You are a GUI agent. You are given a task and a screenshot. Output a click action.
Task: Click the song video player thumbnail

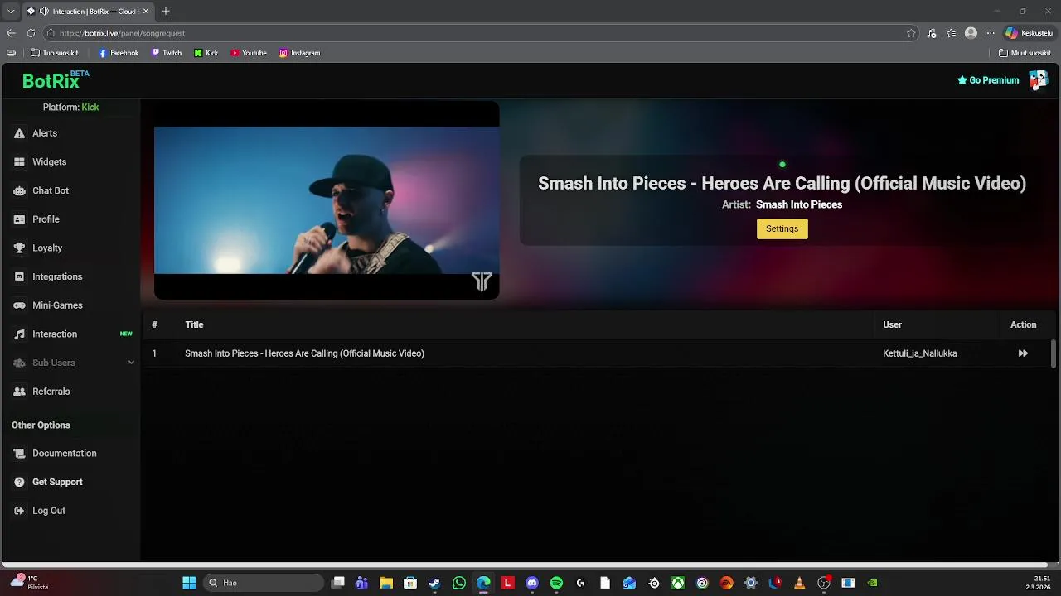(x=327, y=200)
